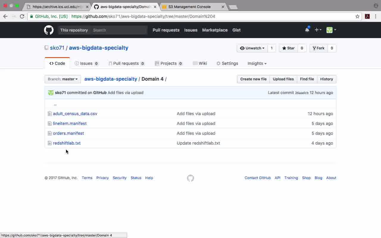The image size is (381, 238).
Task: Click the PDF extension icon in toolbar
Action: [x=367, y=16]
